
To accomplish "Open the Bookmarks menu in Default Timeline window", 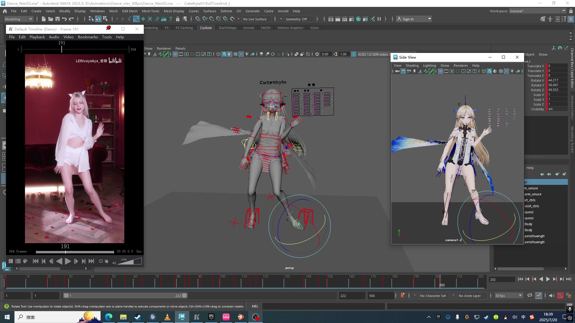I will 88,37.
